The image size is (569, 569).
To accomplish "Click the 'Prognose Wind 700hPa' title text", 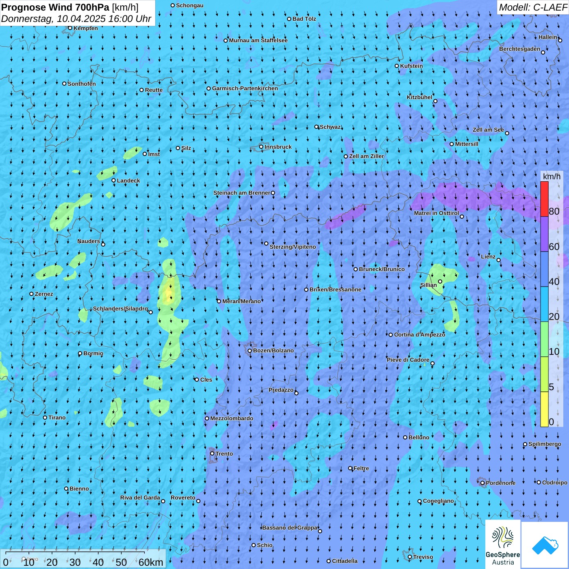I will 55,7.
